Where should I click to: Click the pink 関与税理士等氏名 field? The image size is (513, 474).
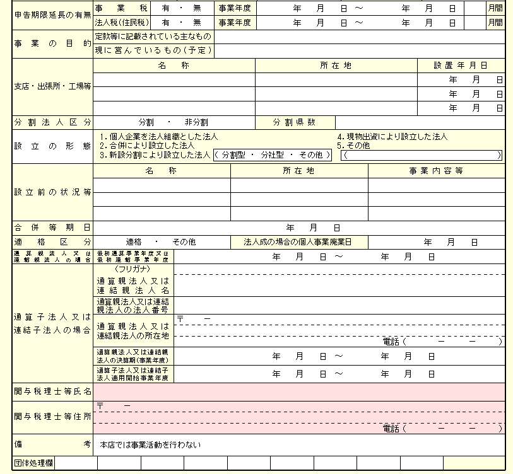tap(299, 391)
